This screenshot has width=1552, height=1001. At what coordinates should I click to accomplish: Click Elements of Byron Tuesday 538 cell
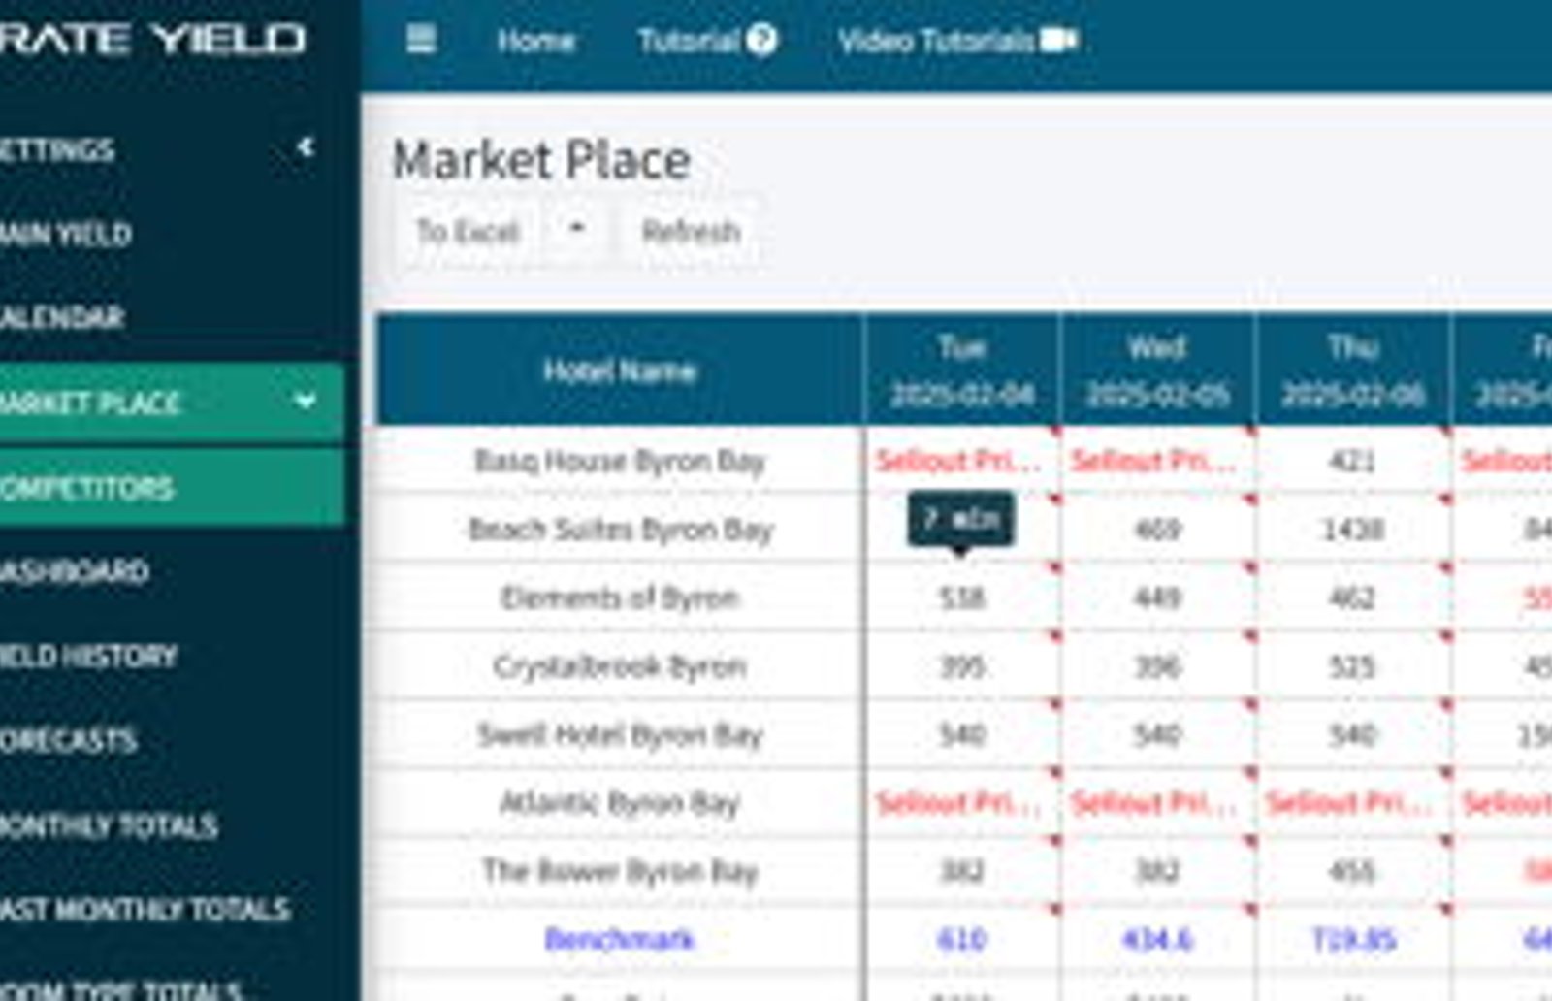(962, 597)
